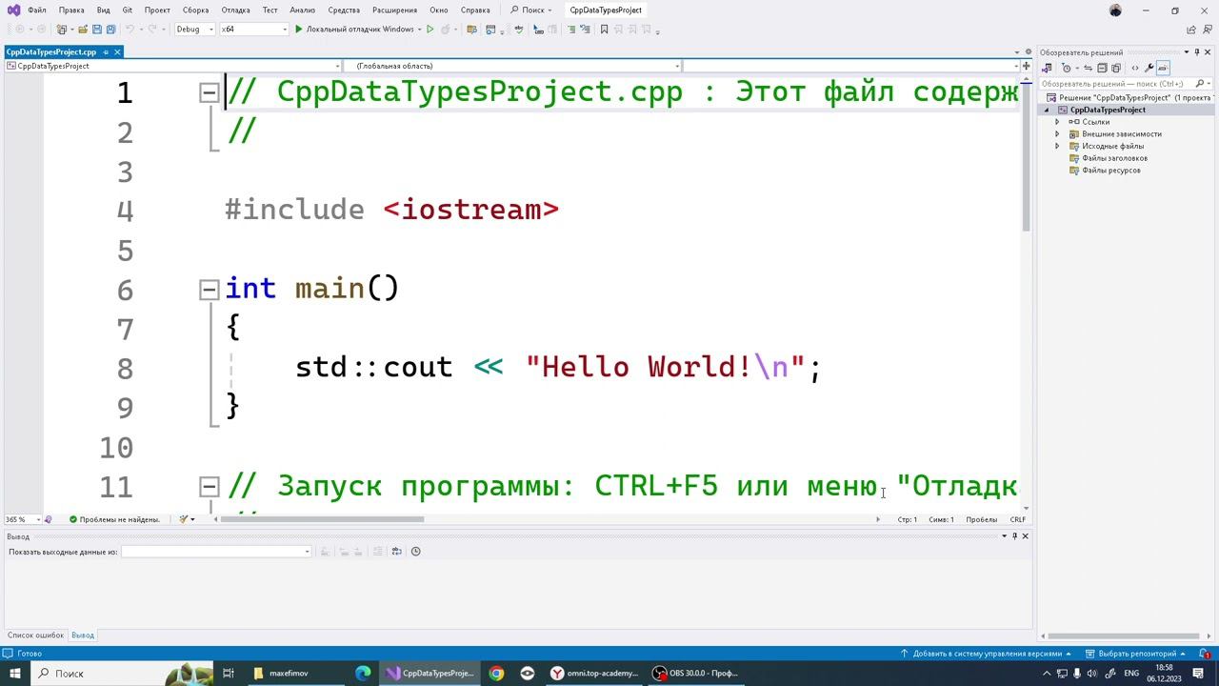The width and height of the screenshot is (1219, 686).
Task: Open the Отладка menu
Action: pos(235,10)
